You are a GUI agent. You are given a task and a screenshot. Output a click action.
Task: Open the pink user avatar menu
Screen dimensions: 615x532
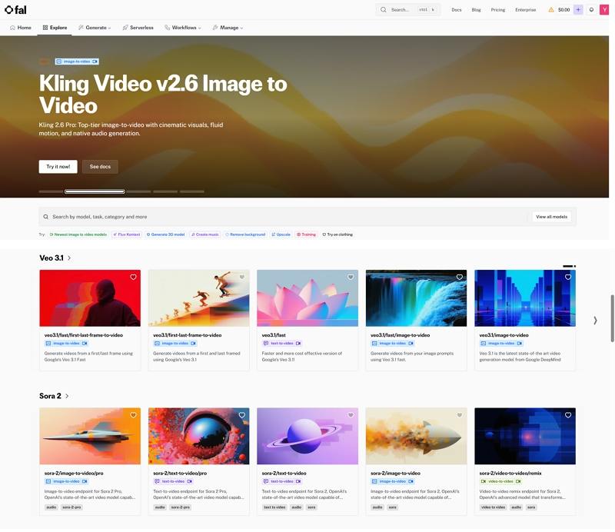(x=604, y=10)
